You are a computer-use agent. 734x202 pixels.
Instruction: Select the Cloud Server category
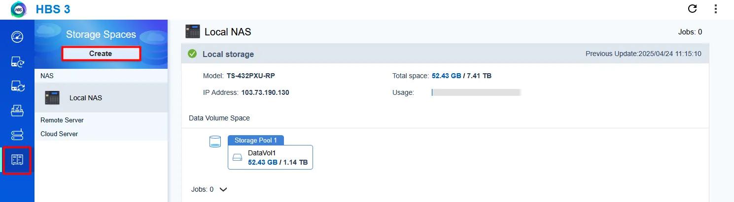pyautogui.click(x=59, y=134)
